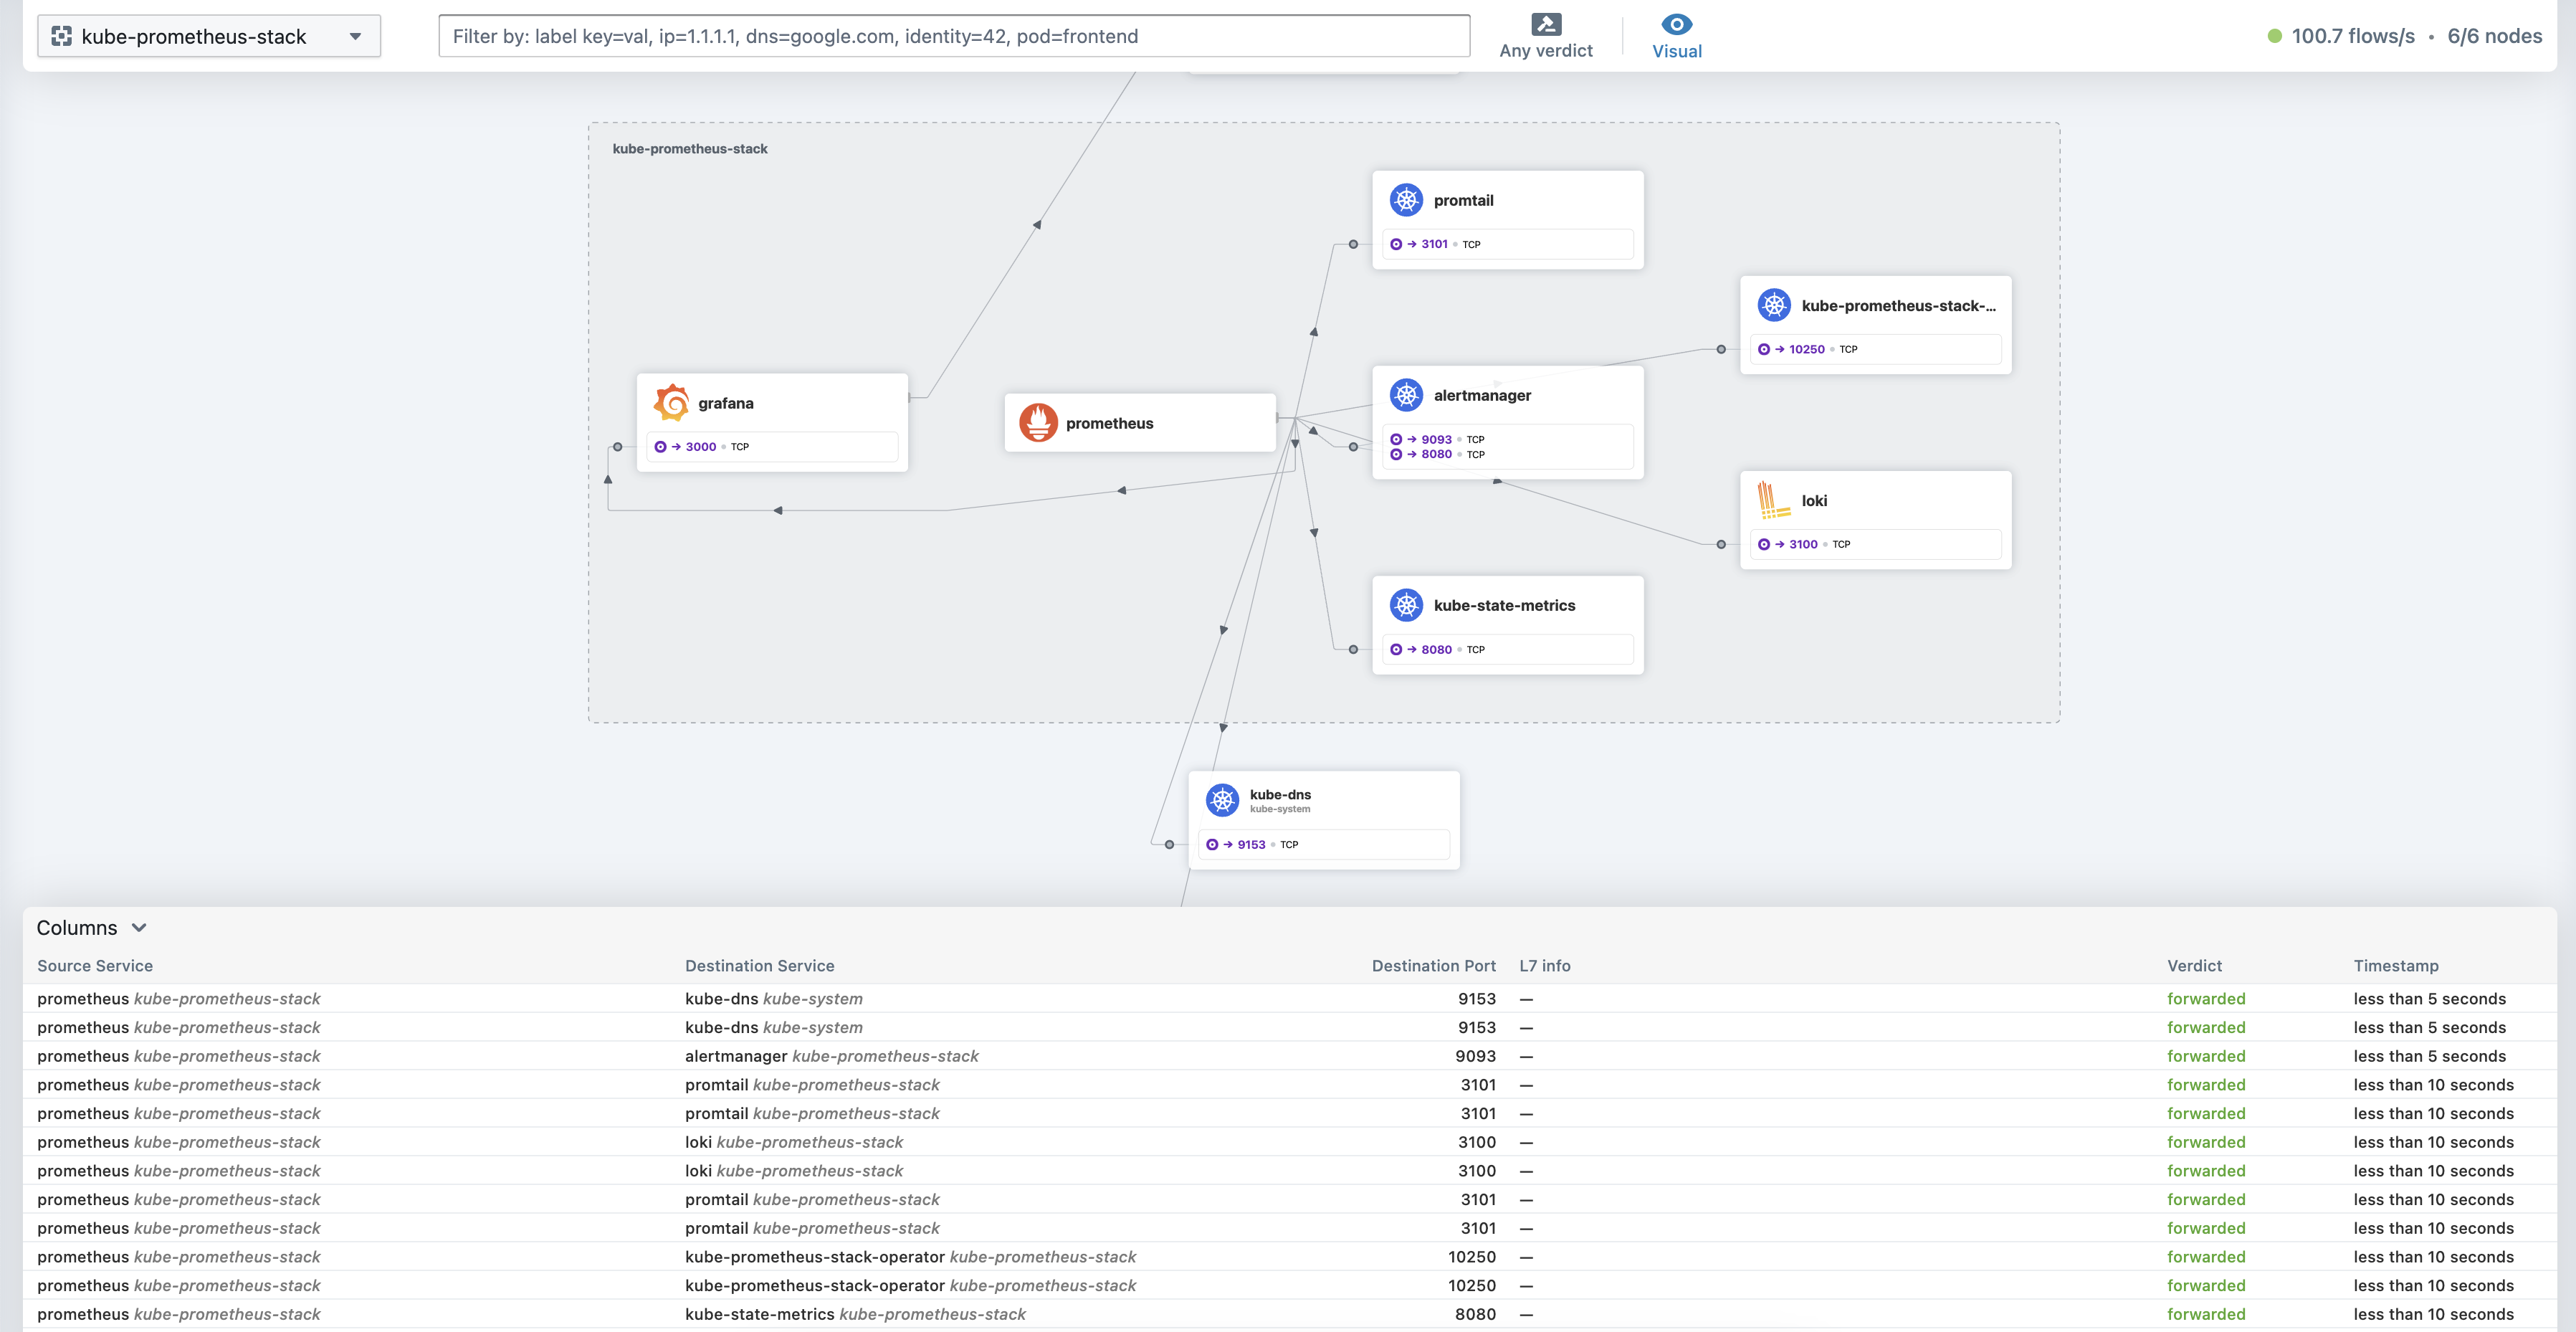Click port icon beside 8080 on alertmanager card
Image resolution: width=2576 pixels, height=1332 pixels.
(1396, 454)
